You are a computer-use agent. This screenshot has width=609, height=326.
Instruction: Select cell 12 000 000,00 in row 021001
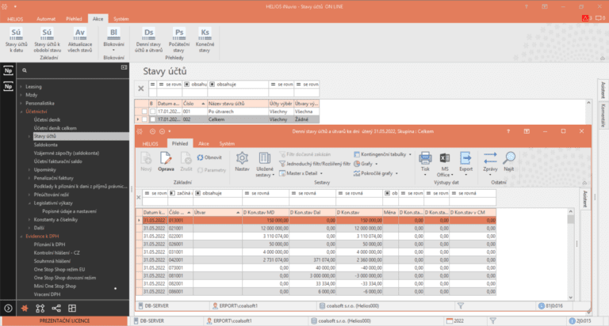click(266, 229)
